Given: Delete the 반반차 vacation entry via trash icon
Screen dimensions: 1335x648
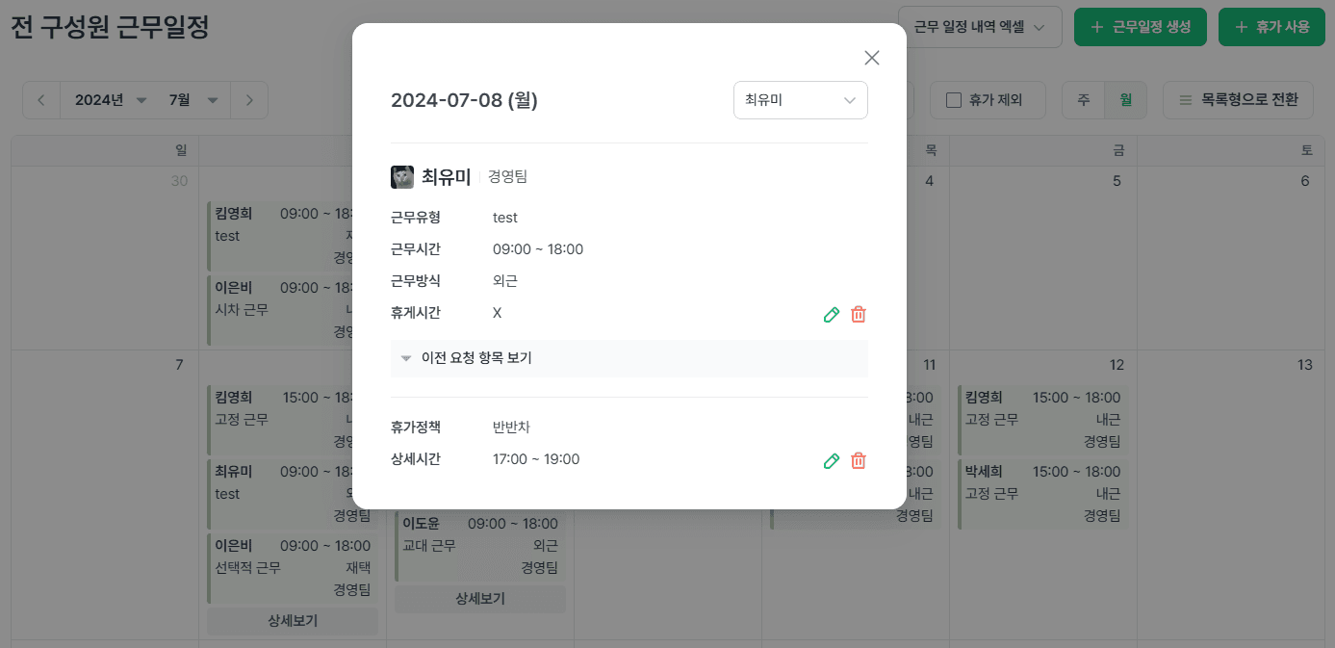Looking at the screenshot, I should point(858,460).
